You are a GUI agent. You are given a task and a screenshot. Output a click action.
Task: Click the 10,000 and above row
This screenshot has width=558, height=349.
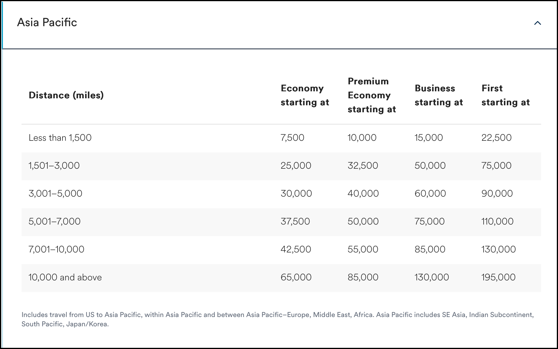point(65,277)
